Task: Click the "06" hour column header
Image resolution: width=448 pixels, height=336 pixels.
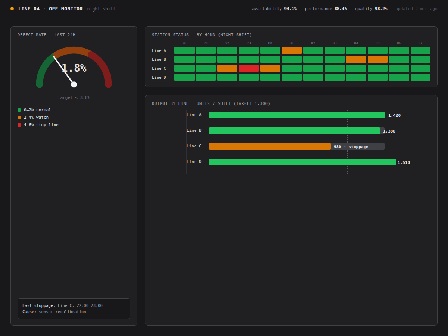Action: [399, 43]
